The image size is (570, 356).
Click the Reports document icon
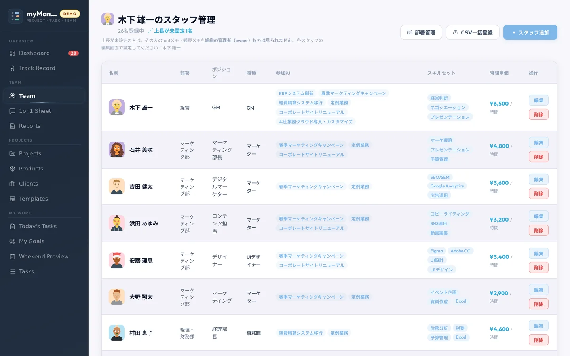[12, 126]
